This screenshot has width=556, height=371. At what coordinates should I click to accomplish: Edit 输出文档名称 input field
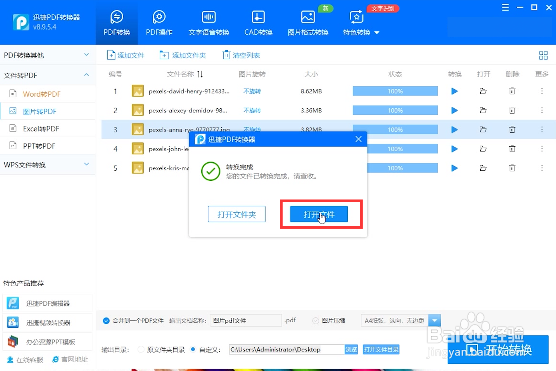click(246, 321)
